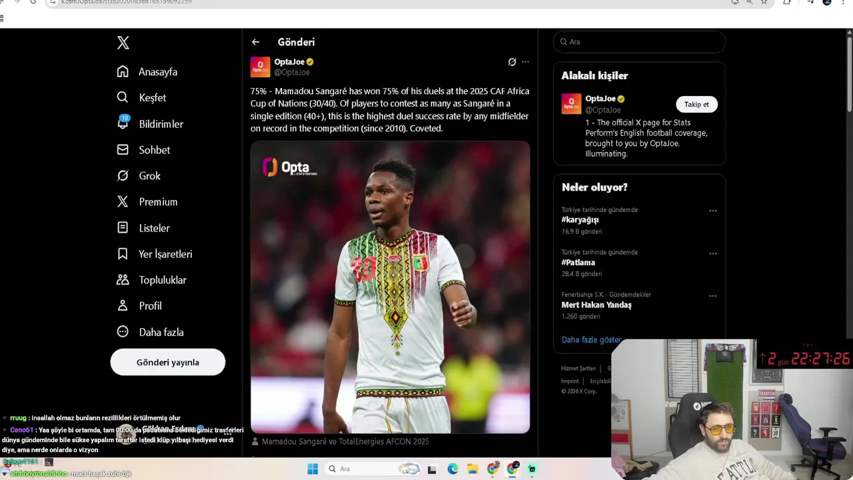Screen dimensions: 853x480
Task: Open Mert Hakan Yandaş trending topic
Action: point(596,305)
